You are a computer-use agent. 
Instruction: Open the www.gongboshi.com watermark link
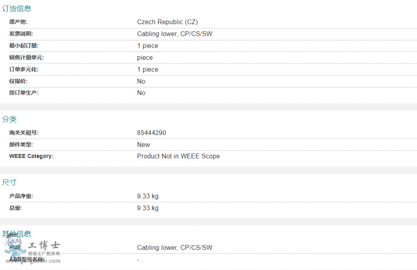tap(33, 261)
